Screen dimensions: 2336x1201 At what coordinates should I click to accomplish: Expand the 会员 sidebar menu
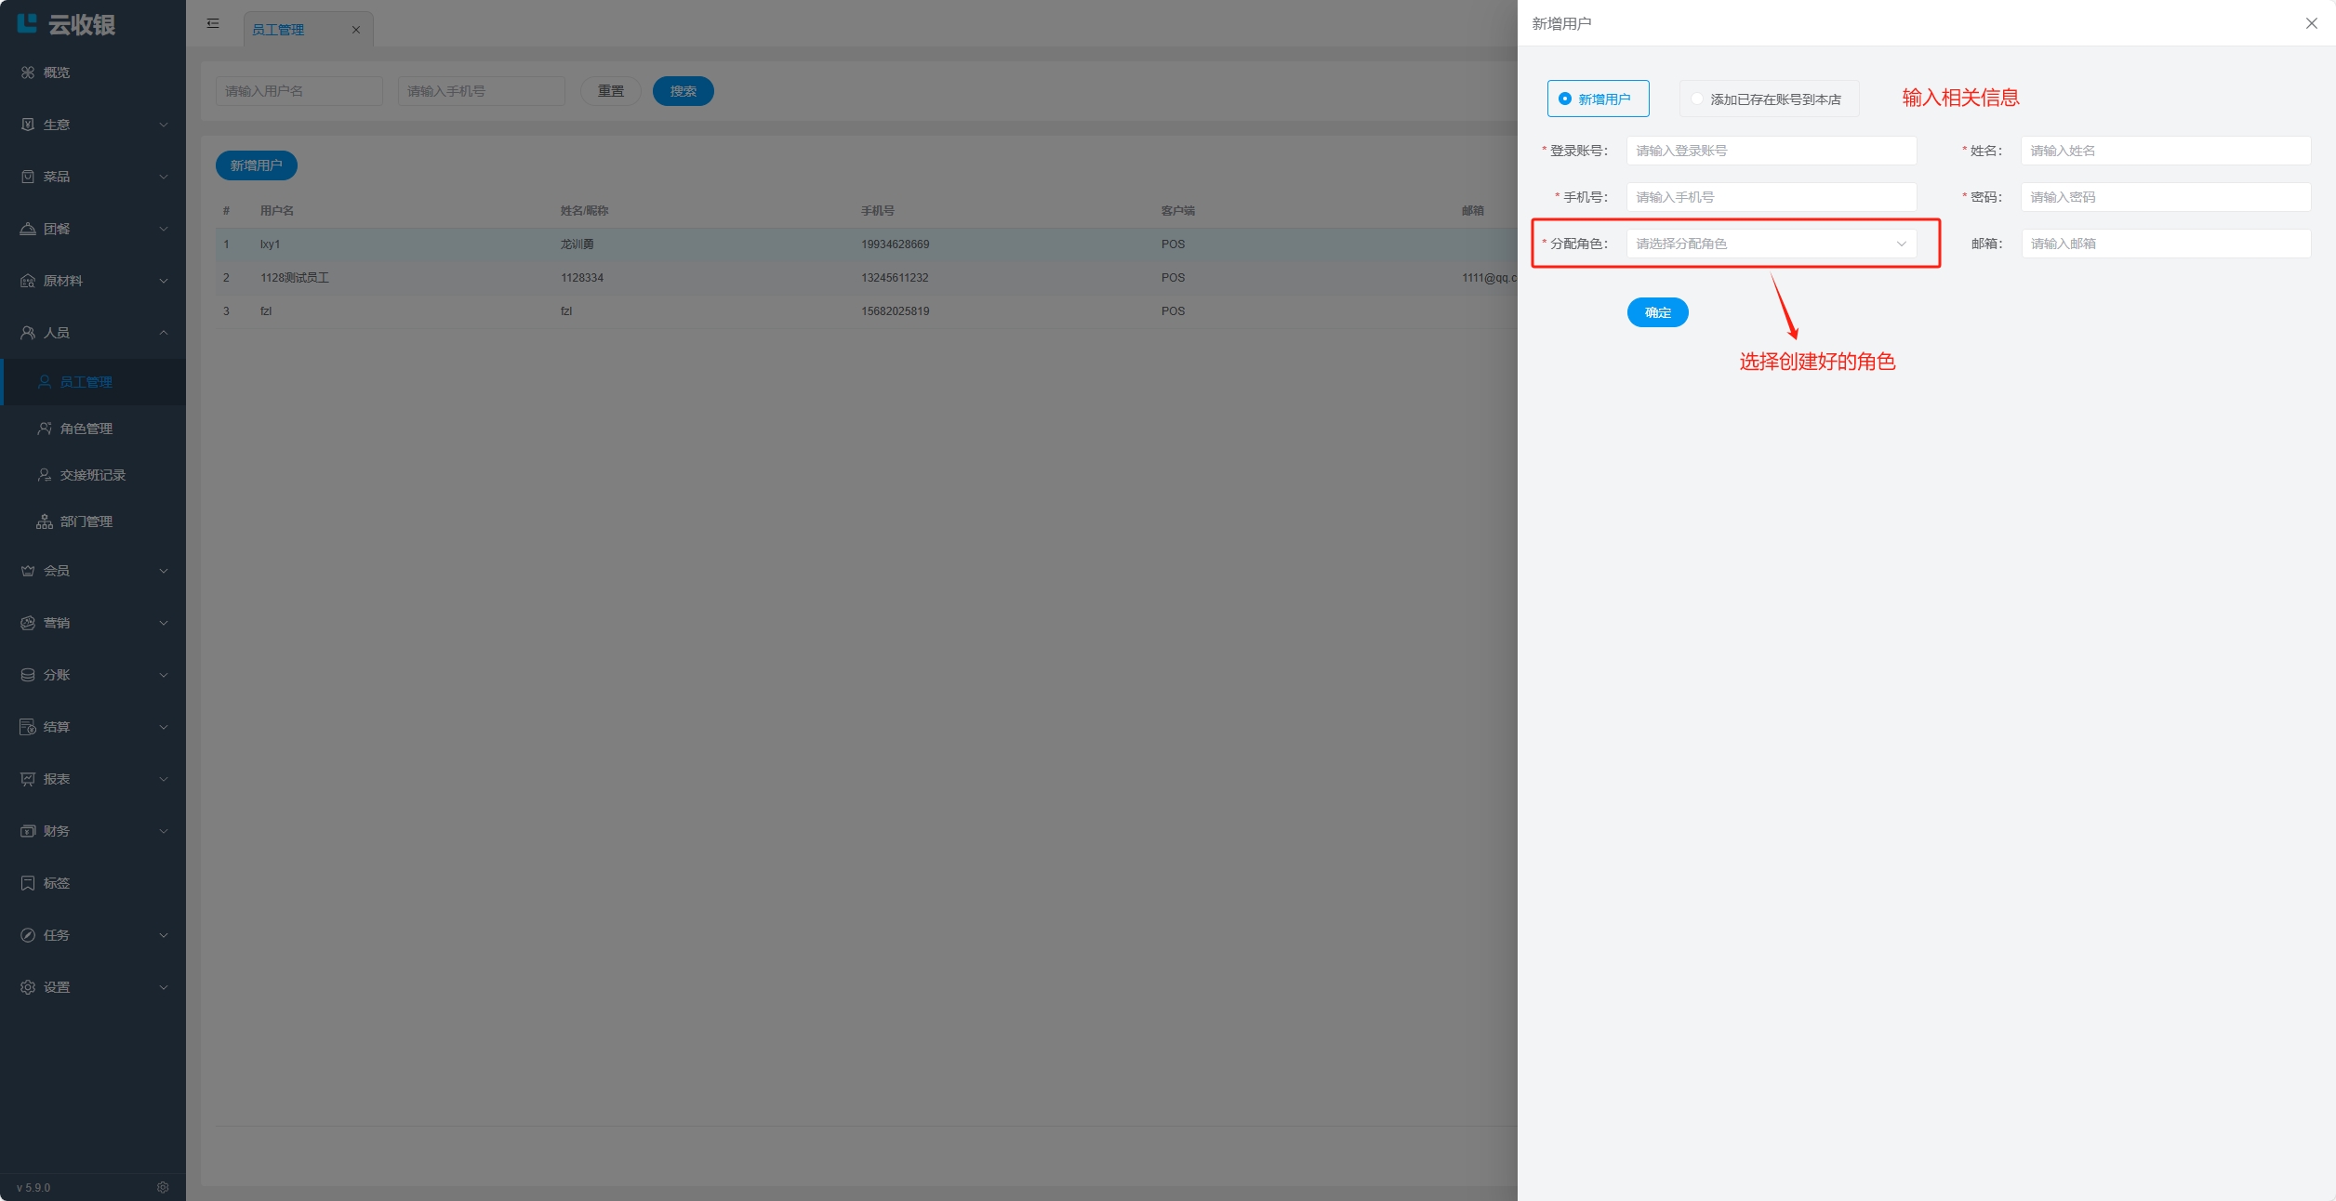[x=93, y=571]
